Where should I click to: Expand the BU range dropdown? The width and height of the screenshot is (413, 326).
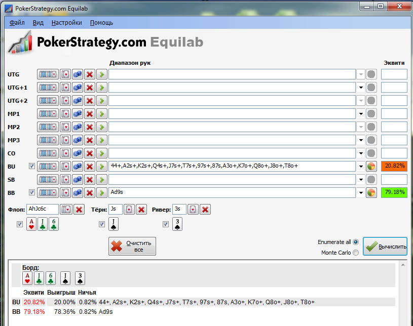[x=361, y=167]
